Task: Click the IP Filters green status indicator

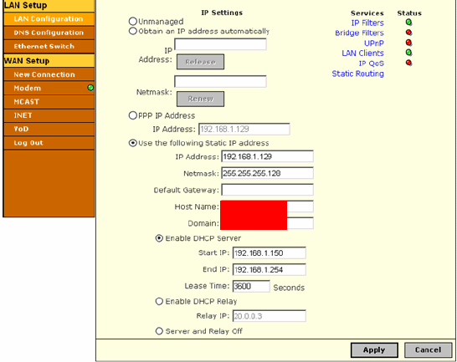Action: (x=408, y=22)
